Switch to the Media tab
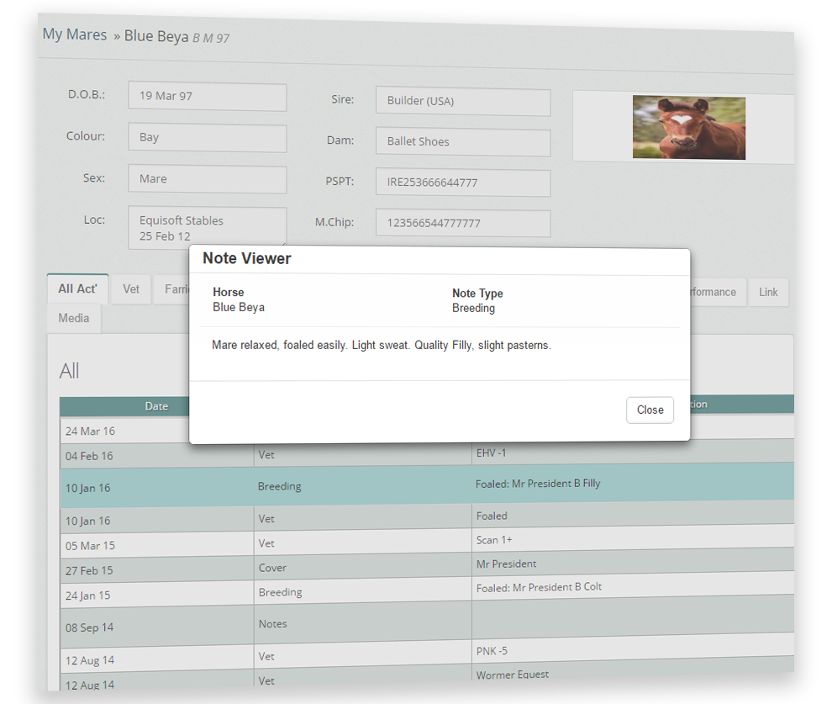The width and height of the screenshot is (832, 704). [x=73, y=318]
